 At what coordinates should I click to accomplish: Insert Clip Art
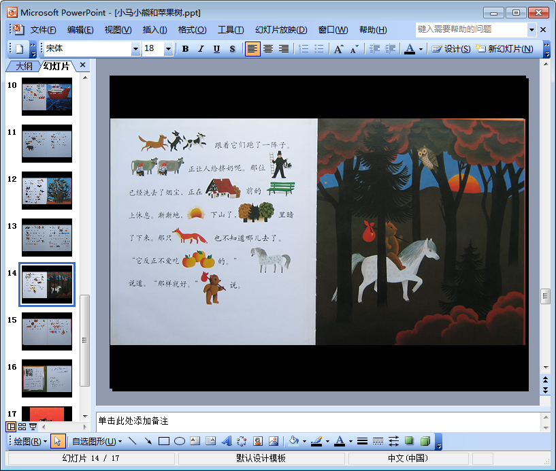[258, 441]
